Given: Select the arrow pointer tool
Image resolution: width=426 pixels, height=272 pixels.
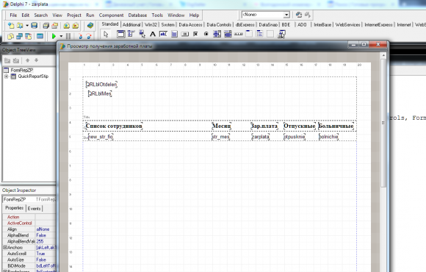Looking at the screenshot, I should point(106,34).
